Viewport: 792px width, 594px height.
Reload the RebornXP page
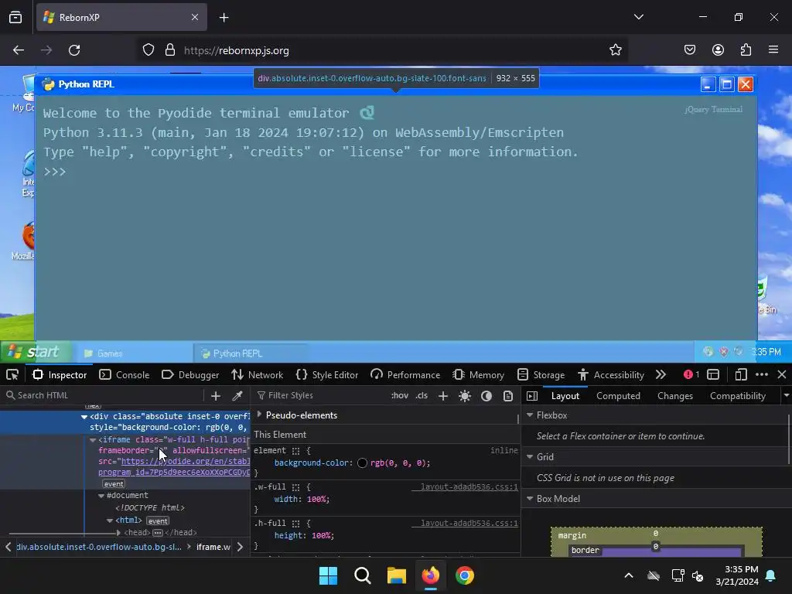[74, 50]
